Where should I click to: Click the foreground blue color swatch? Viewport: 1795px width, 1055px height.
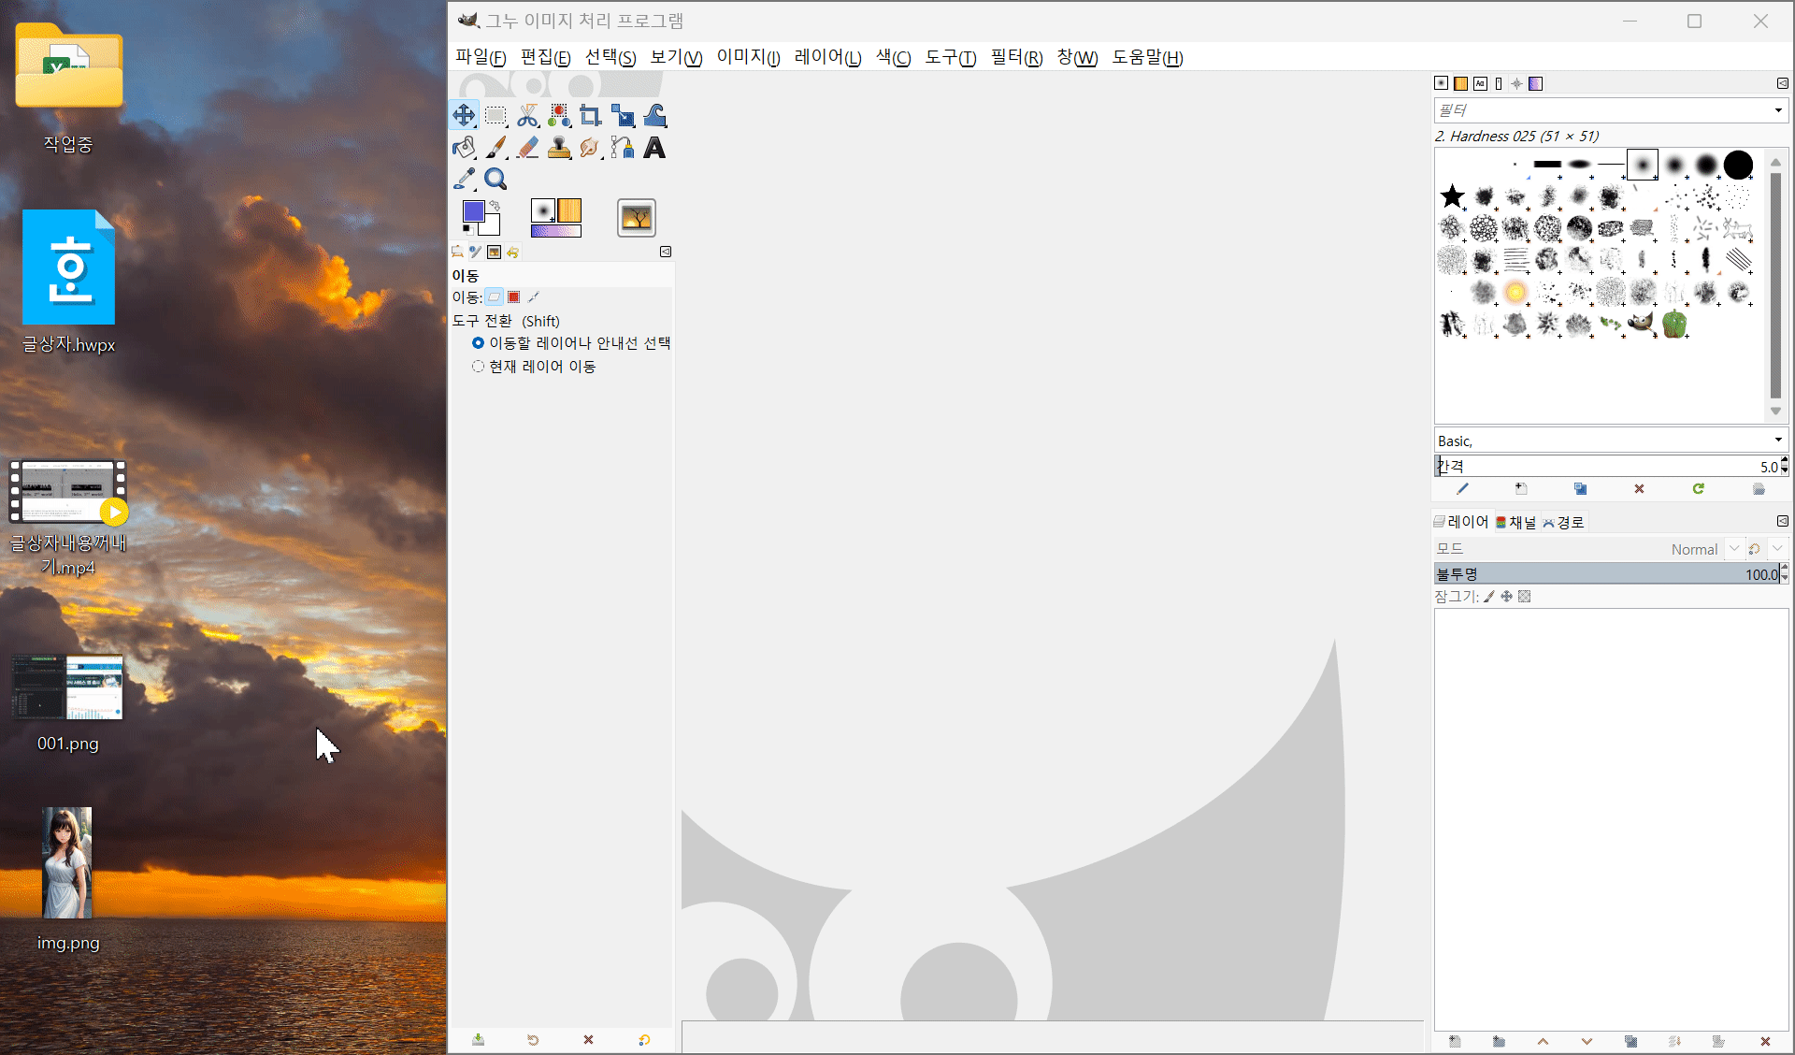[x=474, y=211]
